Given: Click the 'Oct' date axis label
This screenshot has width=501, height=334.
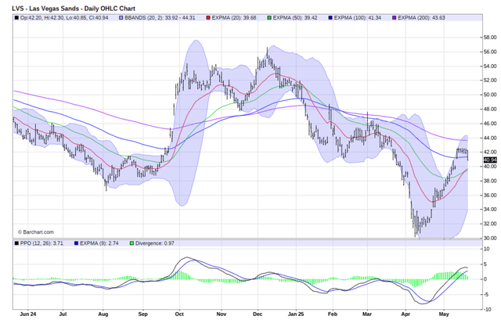Looking at the screenshot, I should coord(179,314).
